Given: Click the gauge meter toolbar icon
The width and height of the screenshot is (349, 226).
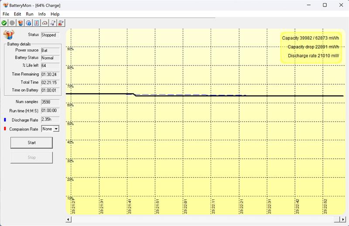Looking at the screenshot, I should coord(45,23).
